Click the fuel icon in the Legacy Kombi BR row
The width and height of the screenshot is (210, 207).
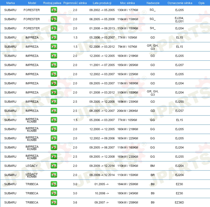click(x=54, y=175)
